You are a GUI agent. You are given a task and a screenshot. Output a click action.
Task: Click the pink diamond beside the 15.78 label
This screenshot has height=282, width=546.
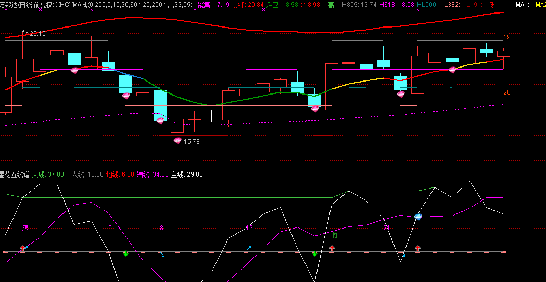pyautogui.click(x=177, y=140)
